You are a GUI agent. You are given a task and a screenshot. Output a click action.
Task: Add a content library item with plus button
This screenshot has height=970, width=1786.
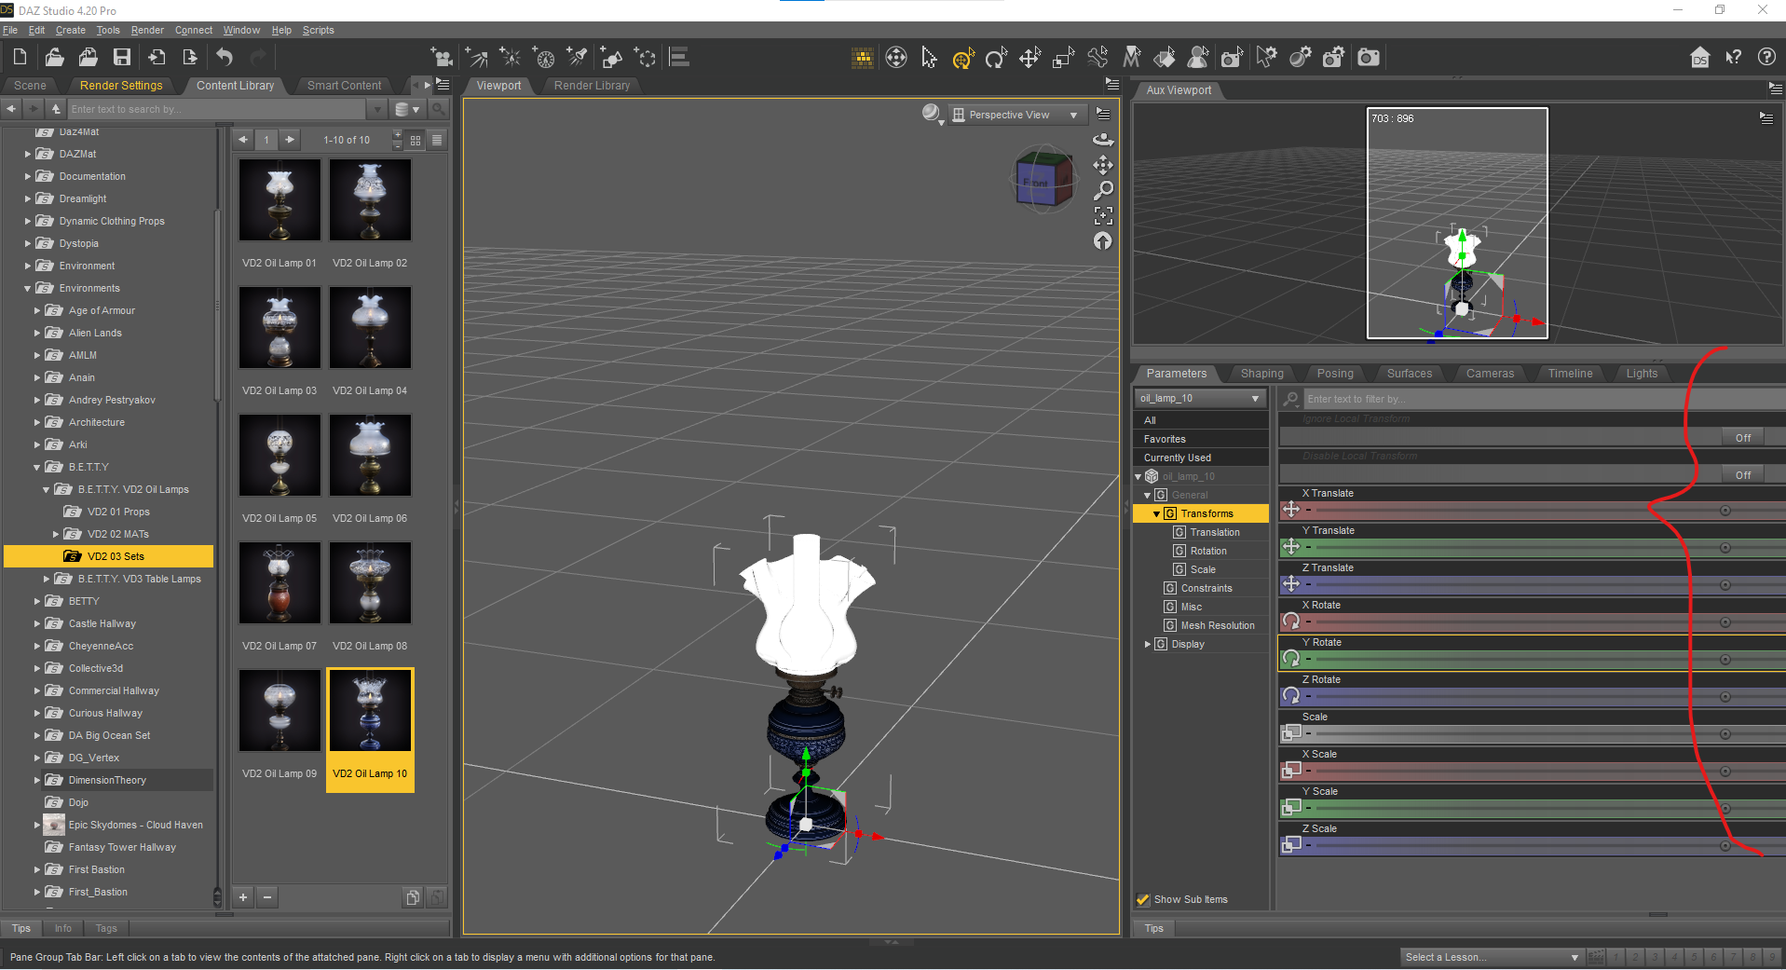(243, 898)
